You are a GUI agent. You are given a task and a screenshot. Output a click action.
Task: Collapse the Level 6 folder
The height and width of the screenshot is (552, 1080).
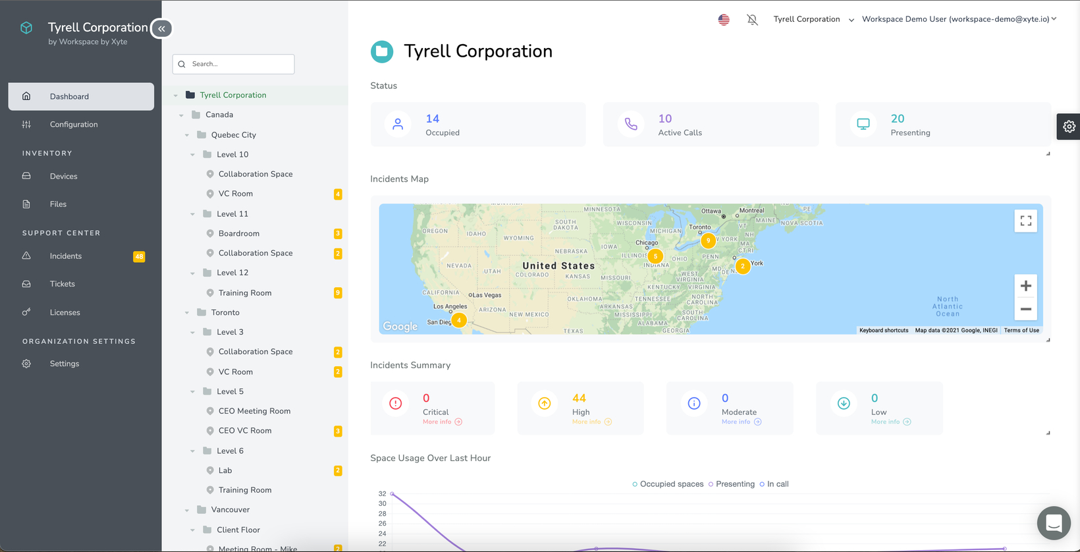[192, 451]
